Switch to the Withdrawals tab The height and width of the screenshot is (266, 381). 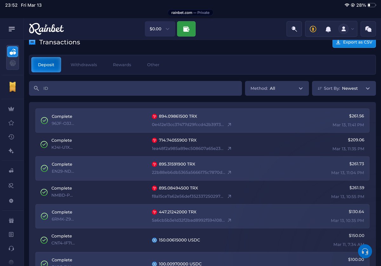click(x=84, y=65)
